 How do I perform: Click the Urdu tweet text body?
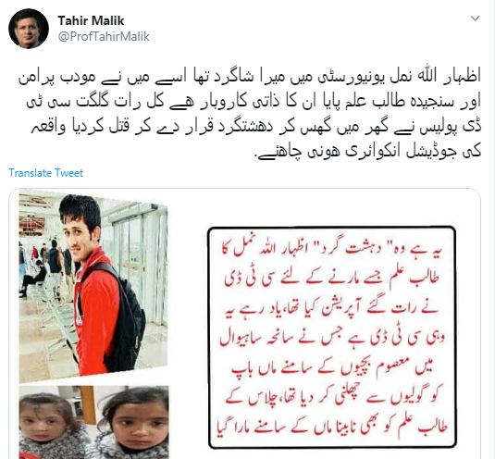(250, 115)
